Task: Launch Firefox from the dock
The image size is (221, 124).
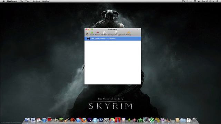Action: [x=84, y=120]
